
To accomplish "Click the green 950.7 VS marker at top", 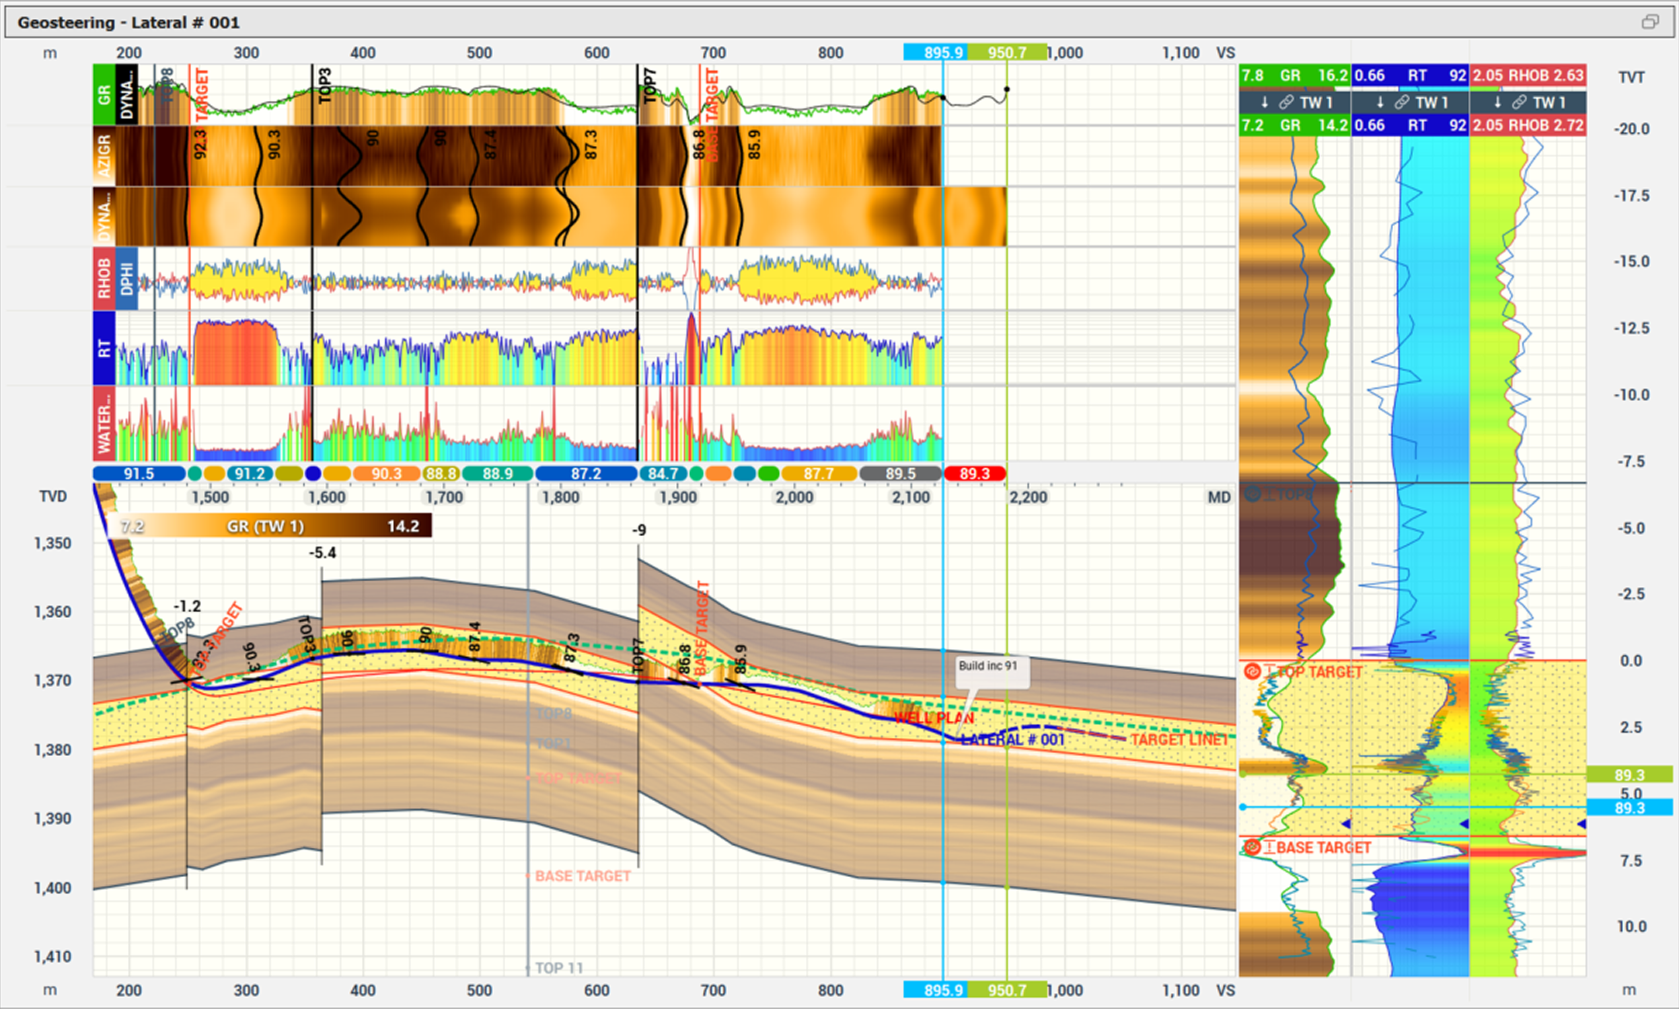I will click(1007, 52).
